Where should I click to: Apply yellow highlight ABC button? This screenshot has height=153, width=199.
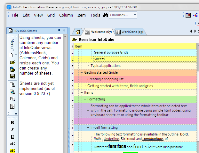click(x=12, y=150)
